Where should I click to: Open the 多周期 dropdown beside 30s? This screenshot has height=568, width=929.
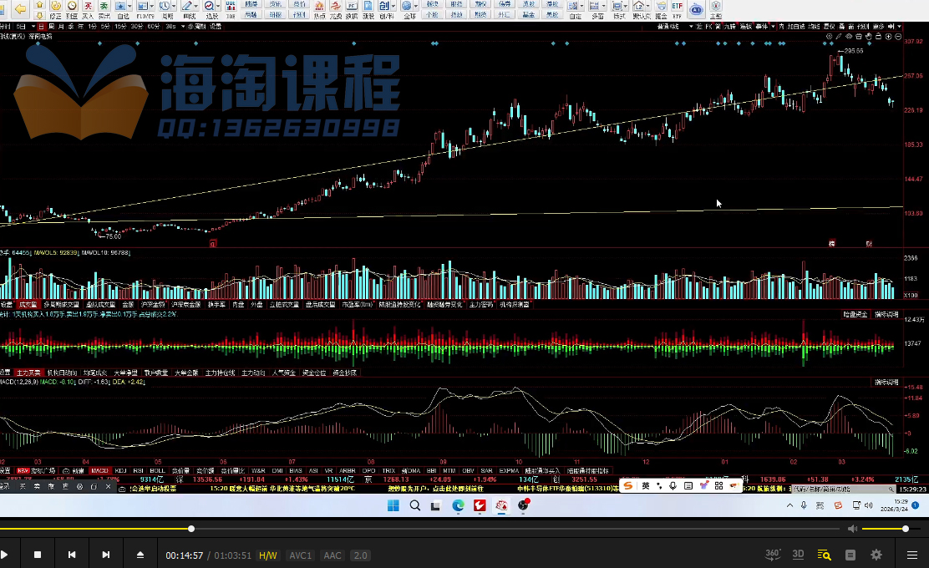[182, 26]
